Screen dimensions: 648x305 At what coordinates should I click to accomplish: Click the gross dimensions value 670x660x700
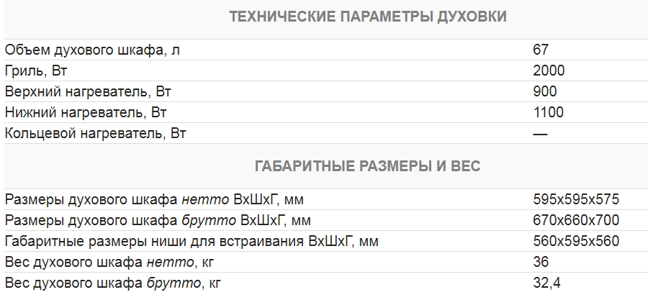pos(576,220)
